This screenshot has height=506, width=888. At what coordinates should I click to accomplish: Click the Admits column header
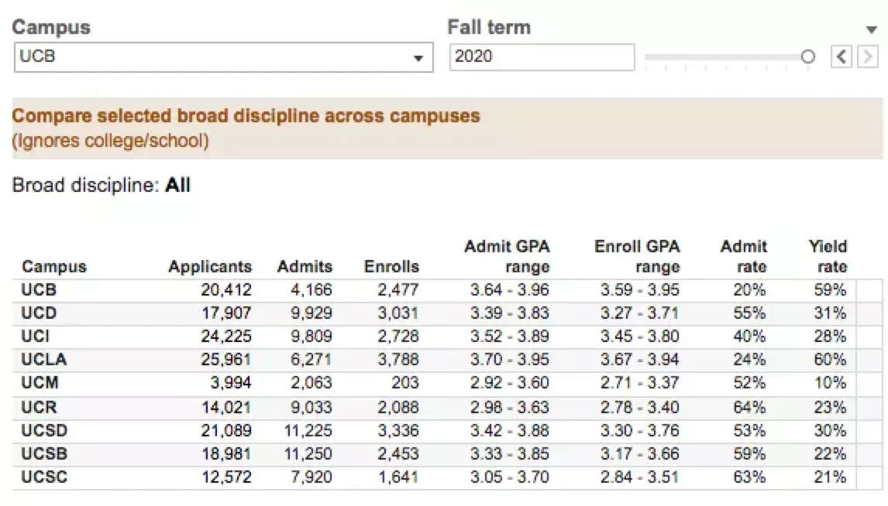pyautogui.click(x=305, y=267)
